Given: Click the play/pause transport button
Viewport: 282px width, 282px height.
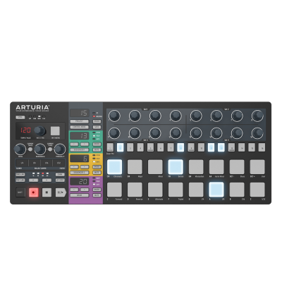Looking at the screenshot, I should 61,192.
